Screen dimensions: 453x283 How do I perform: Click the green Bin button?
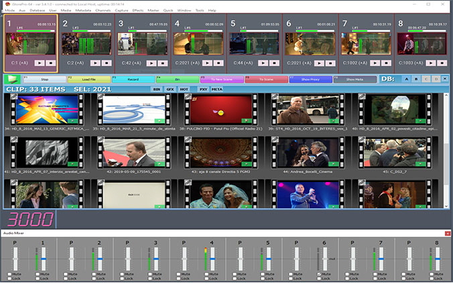point(178,80)
